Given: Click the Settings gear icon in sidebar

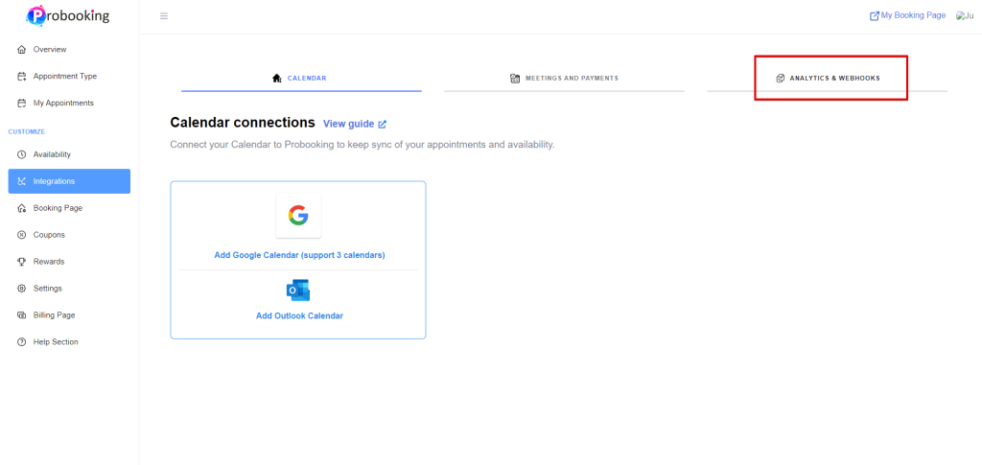Looking at the screenshot, I should pyautogui.click(x=22, y=289).
